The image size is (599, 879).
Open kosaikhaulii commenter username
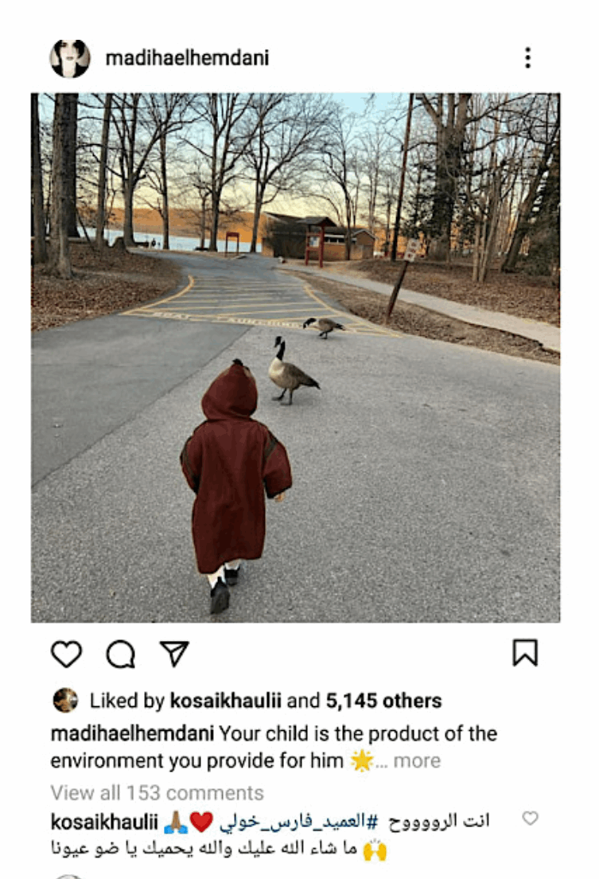[x=104, y=822]
